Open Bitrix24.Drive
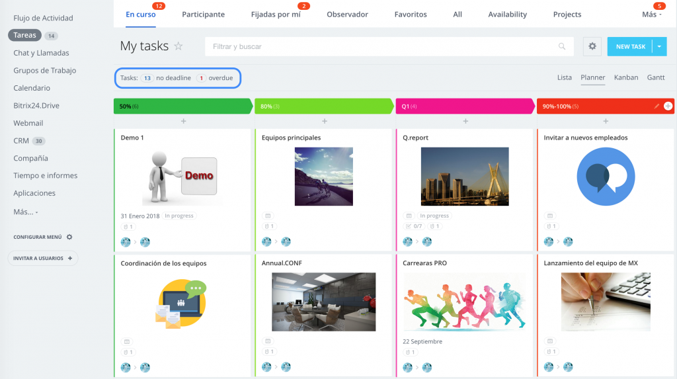The image size is (677, 379). click(36, 105)
